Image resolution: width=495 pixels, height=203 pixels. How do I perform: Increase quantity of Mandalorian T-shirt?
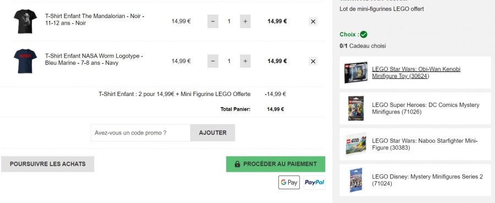click(245, 21)
